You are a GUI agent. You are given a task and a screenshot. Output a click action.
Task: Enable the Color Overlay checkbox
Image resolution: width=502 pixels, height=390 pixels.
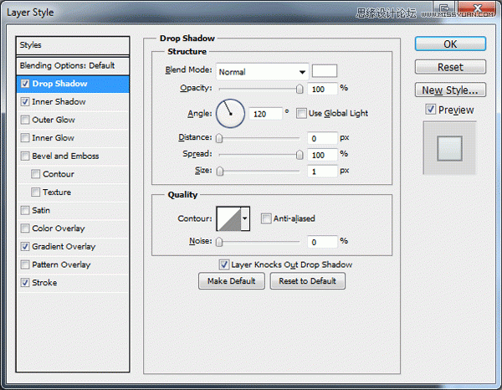[25, 228]
